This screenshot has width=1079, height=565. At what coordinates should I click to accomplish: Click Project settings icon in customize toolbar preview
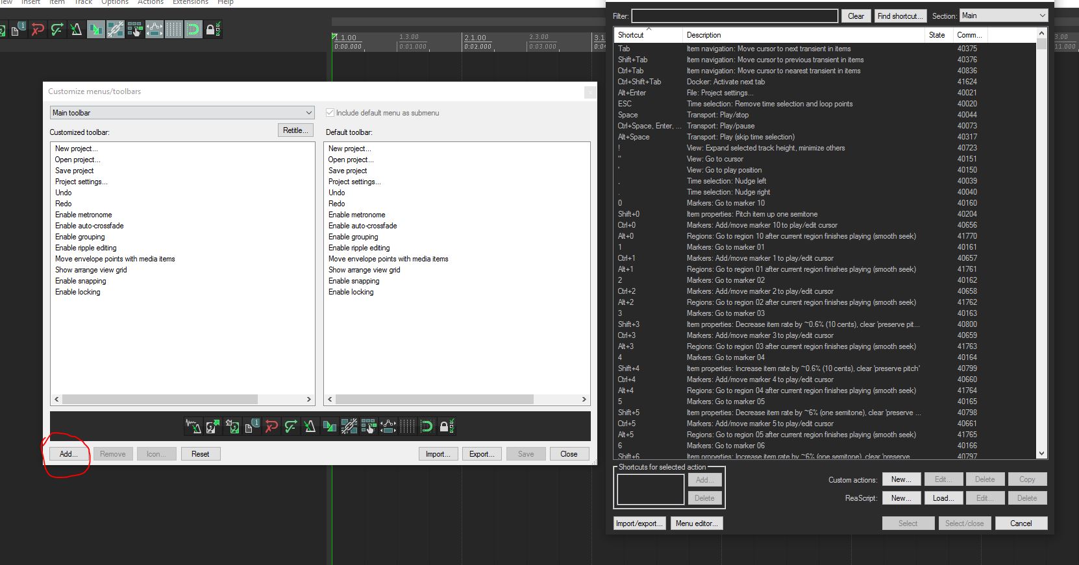pyautogui.click(x=252, y=426)
